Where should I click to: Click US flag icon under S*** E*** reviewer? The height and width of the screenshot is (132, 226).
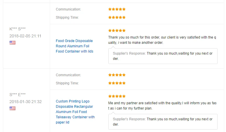12,108
